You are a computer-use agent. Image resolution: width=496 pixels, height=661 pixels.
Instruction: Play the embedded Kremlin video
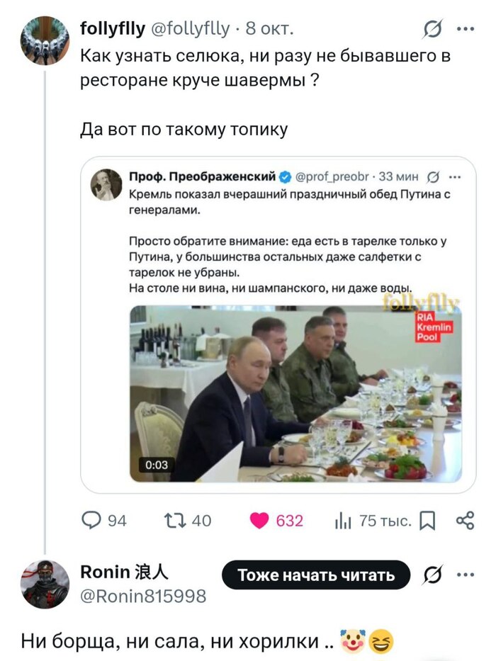point(296,393)
